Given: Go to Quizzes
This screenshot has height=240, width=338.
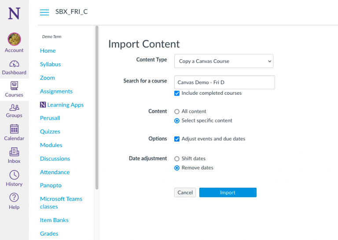Looking at the screenshot, I should tap(50, 132).
